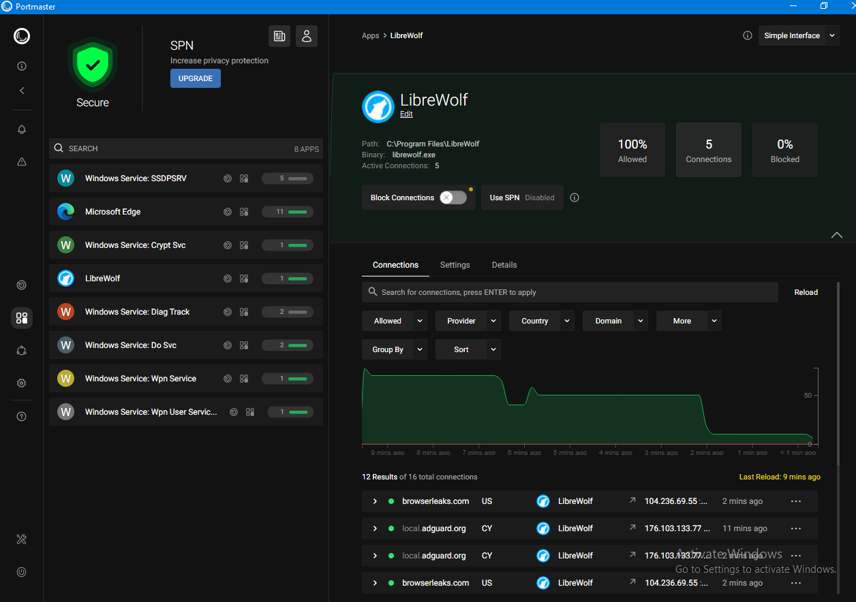The height and width of the screenshot is (602, 856).
Task: Open the Allowed filter dropdown
Action: (x=395, y=321)
